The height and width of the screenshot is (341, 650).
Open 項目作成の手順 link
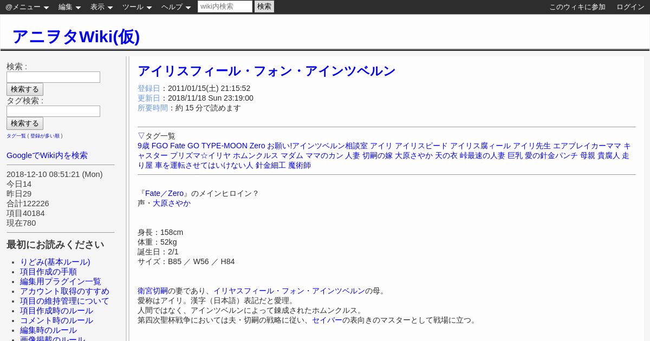[48, 272]
